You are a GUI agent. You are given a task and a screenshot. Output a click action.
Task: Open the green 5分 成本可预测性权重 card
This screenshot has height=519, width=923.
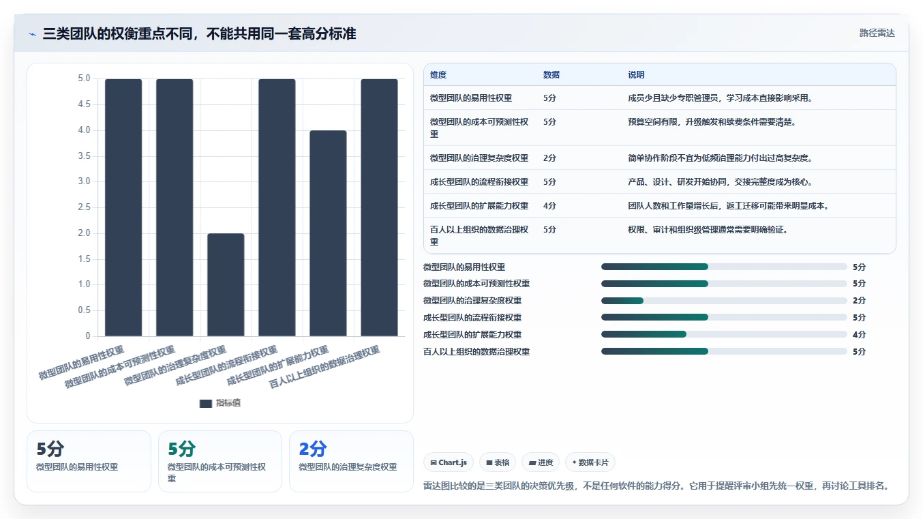pos(220,461)
